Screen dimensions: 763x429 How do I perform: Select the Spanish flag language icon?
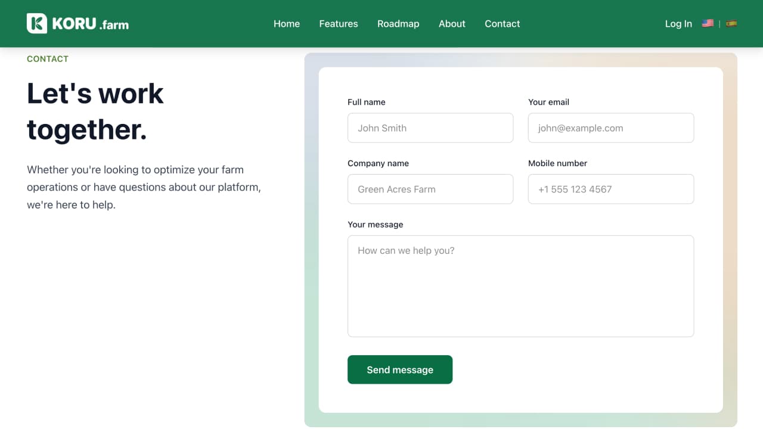732,23
